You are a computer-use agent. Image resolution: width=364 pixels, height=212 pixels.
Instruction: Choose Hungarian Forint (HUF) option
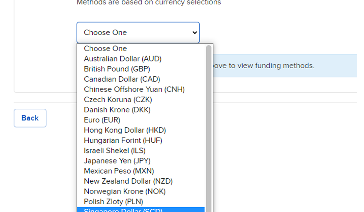pyautogui.click(x=123, y=140)
